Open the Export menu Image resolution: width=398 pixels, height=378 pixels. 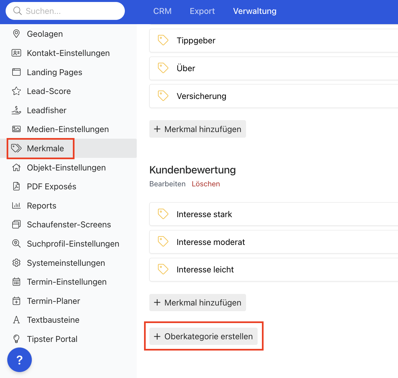point(202,11)
